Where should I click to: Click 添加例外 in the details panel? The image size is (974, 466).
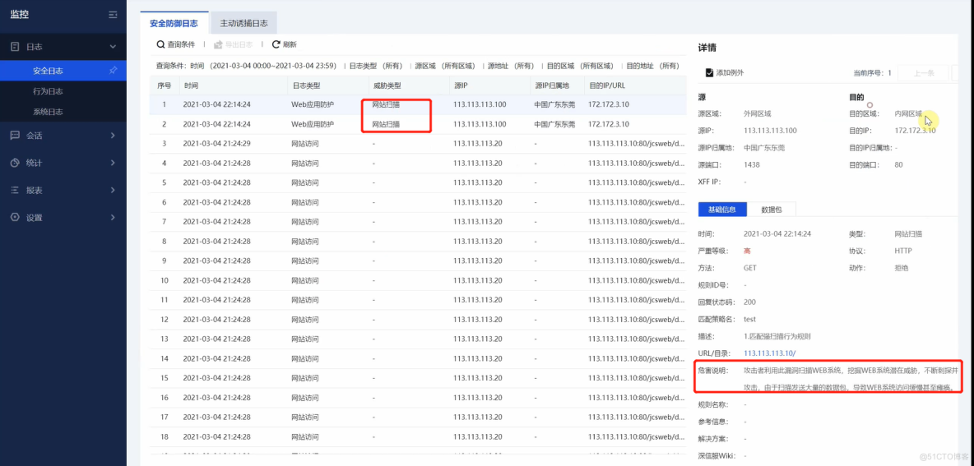pos(724,72)
